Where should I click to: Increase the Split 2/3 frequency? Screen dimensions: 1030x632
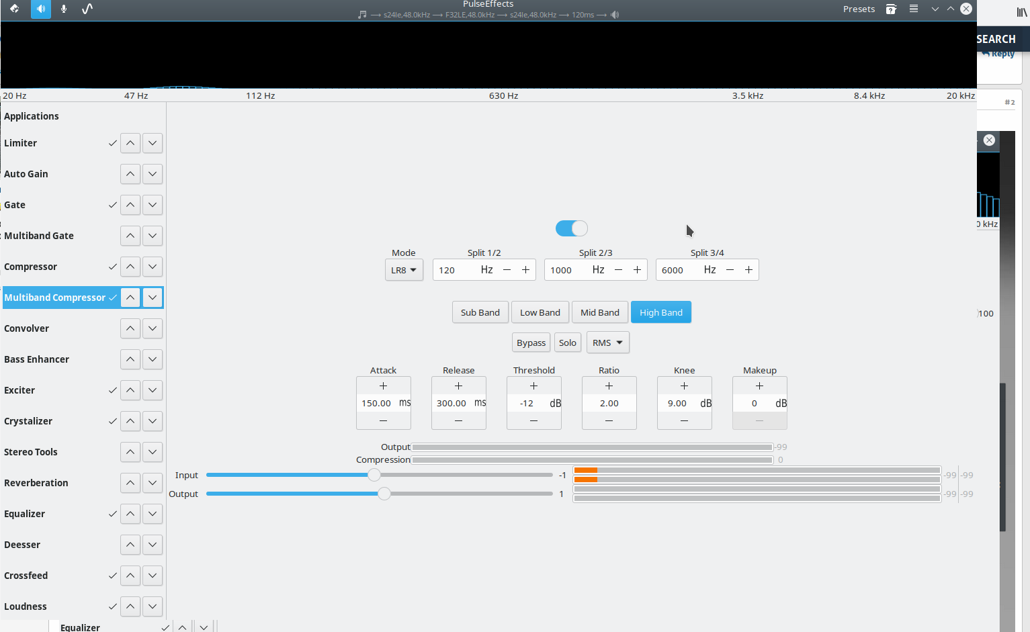pyautogui.click(x=637, y=270)
